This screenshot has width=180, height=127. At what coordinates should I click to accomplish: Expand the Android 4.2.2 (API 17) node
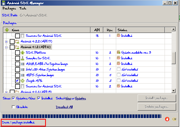[6, 42]
